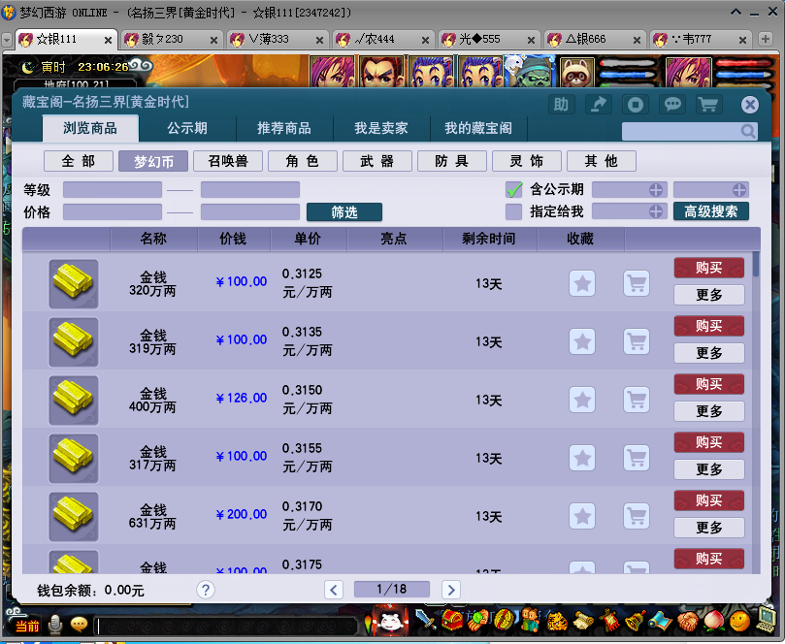Click 更多 for the 631万两 listing
785x644 pixels.
pyautogui.click(x=709, y=527)
